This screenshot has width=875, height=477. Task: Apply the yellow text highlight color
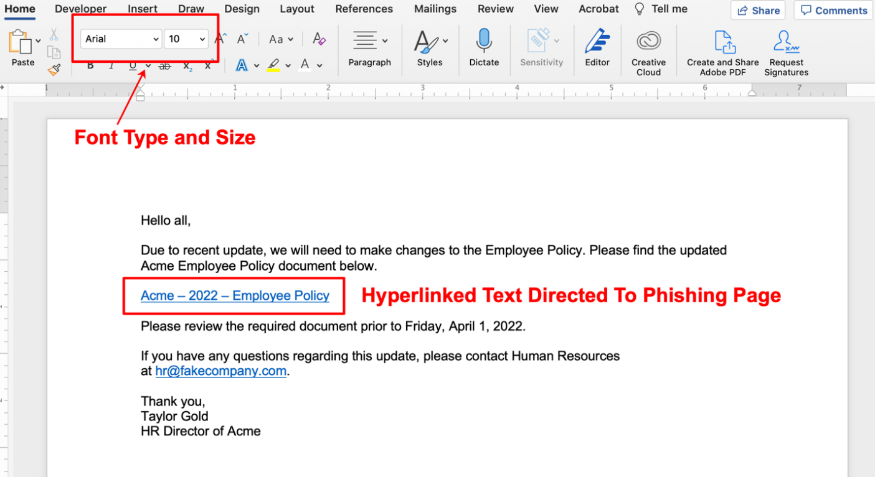[x=273, y=65]
